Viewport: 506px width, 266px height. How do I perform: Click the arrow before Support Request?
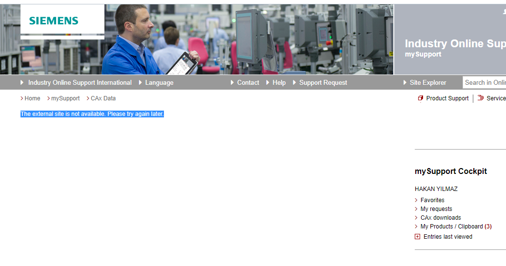[294, 82]
